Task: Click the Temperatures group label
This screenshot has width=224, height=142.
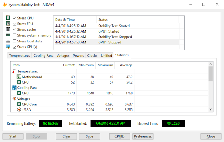Action: click(x=28, y=71)
